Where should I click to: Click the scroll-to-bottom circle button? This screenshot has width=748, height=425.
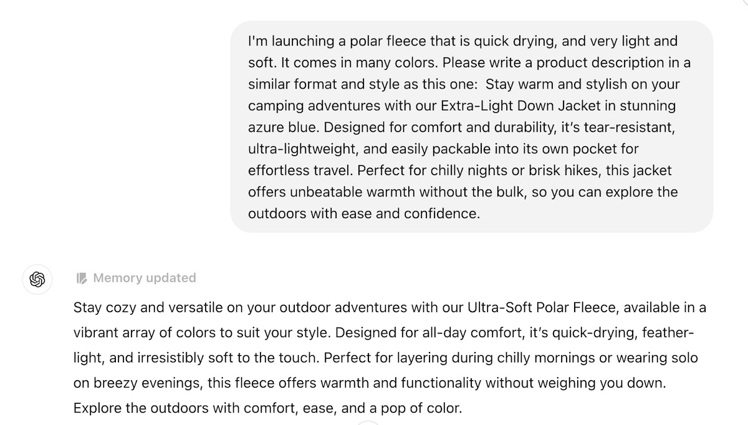pos(368,423)
